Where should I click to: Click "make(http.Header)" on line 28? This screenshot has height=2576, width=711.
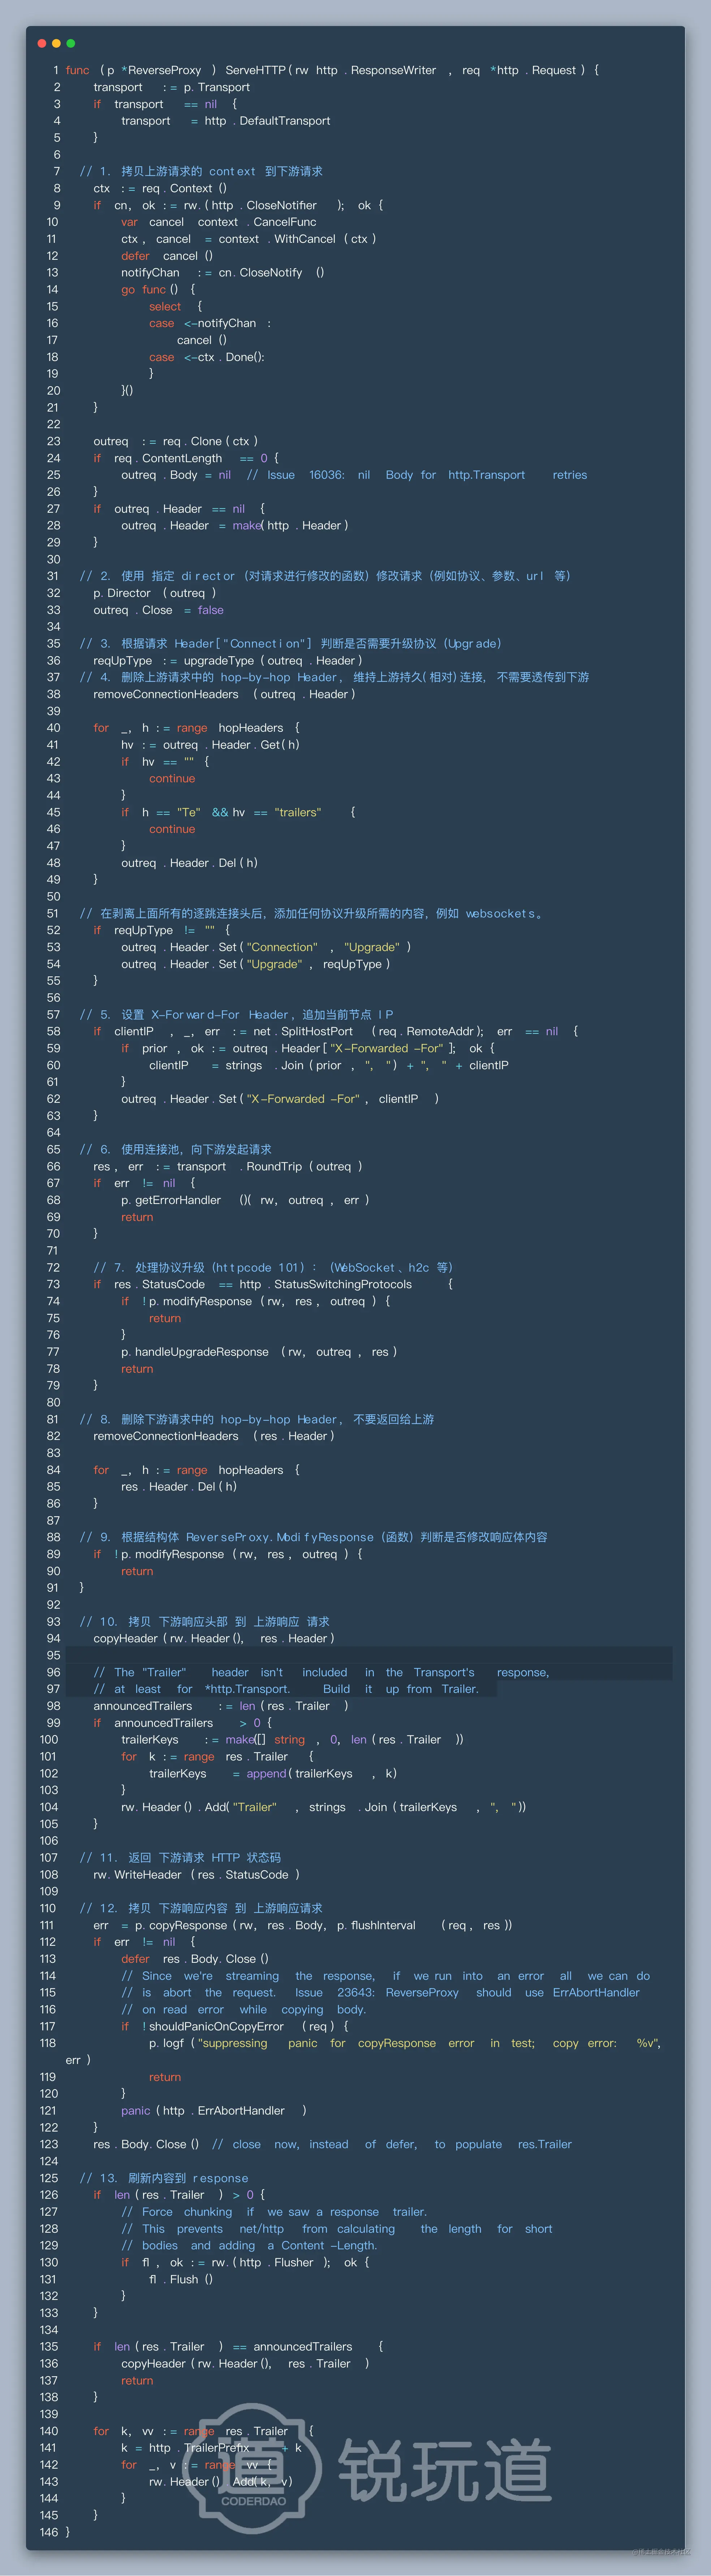tap(290, 526)
